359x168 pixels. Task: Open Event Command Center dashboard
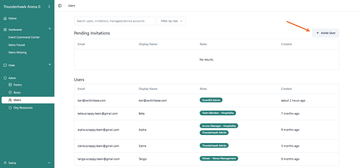(24, 37)
